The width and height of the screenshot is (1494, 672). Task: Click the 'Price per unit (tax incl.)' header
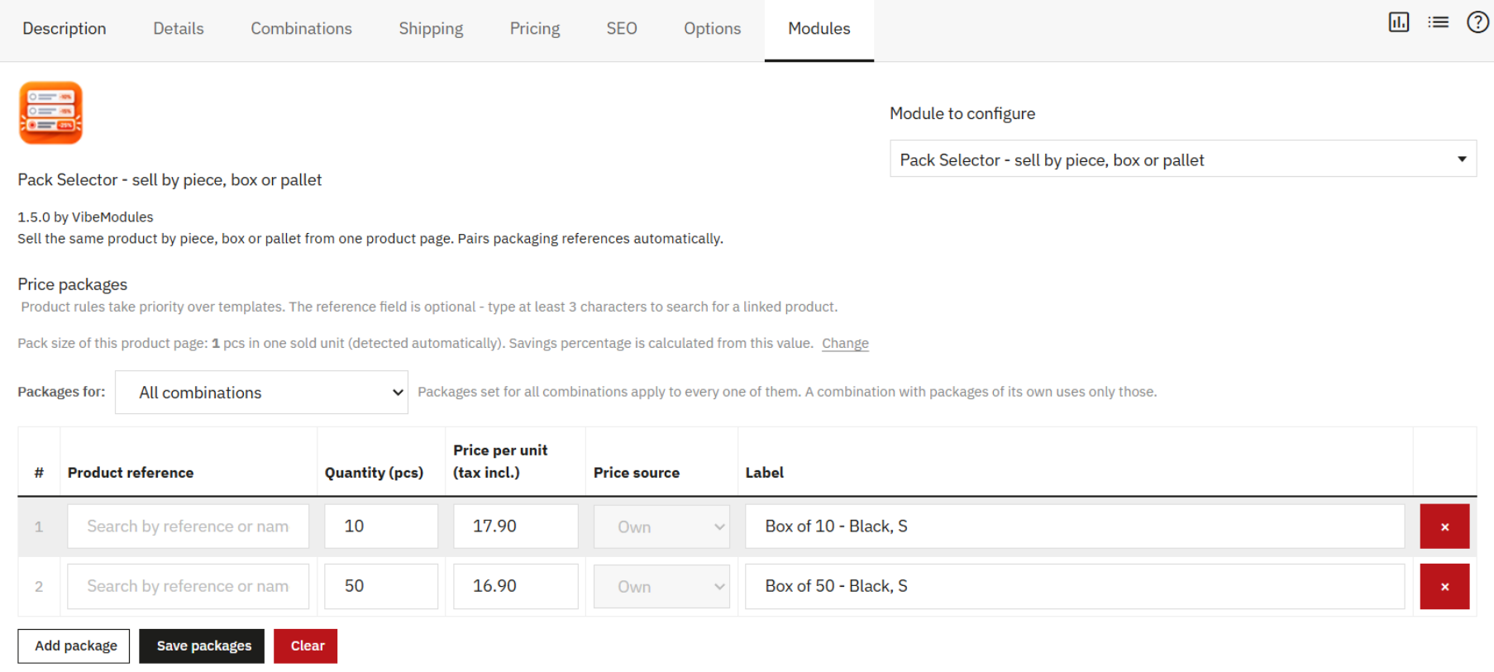point(500,461)
